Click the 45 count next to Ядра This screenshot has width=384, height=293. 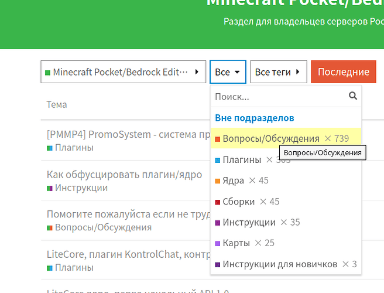263,180
